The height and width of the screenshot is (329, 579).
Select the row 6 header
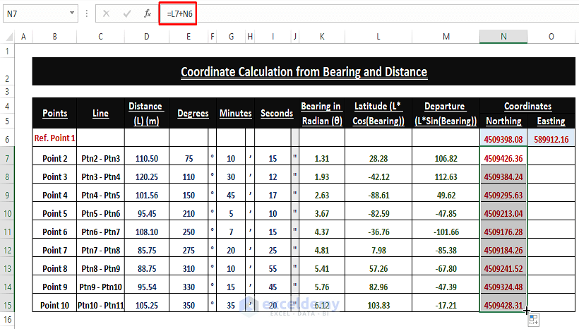coord(8,138)
